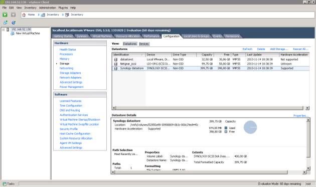Open Health Status hardware link
316x187 pixels.
coord(68,49)
